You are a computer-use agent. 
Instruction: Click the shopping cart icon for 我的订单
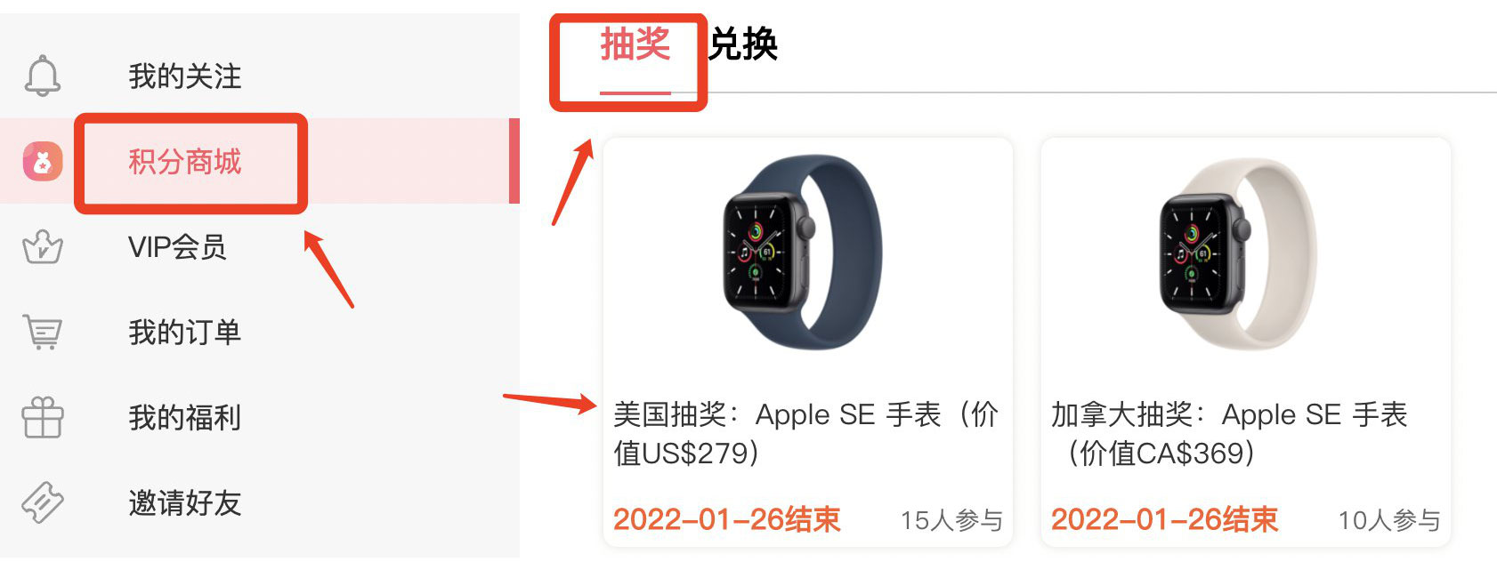coord(43,333)
